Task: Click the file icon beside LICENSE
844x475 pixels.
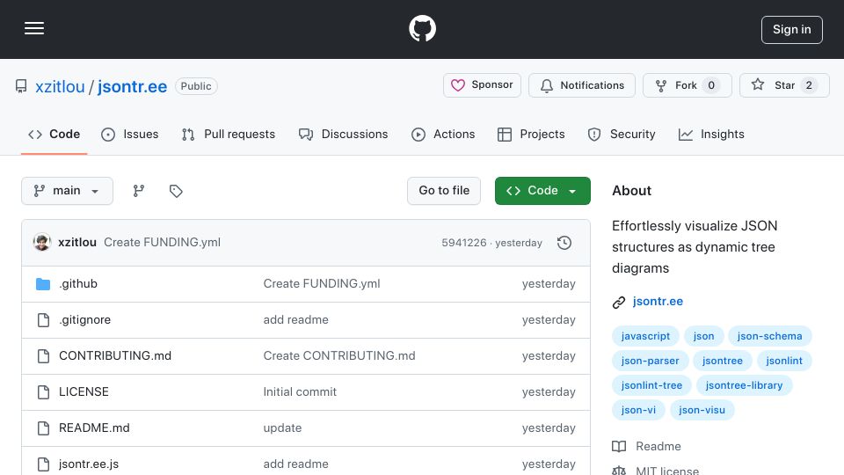Action: pos(44,392)
